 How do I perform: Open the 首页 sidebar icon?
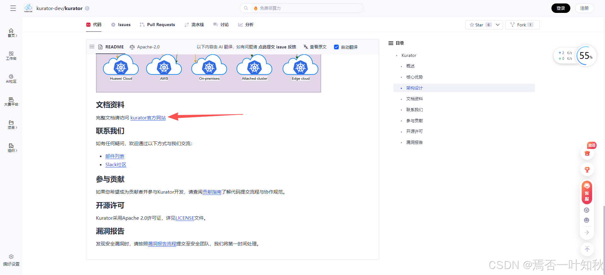[11, 30]
